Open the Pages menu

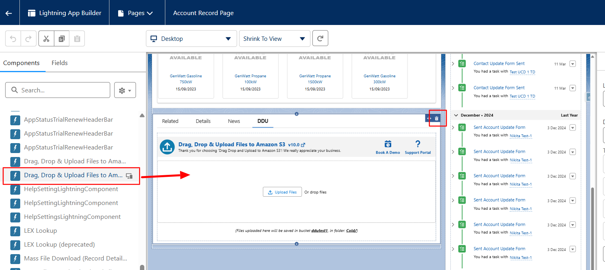coord(136,13)
